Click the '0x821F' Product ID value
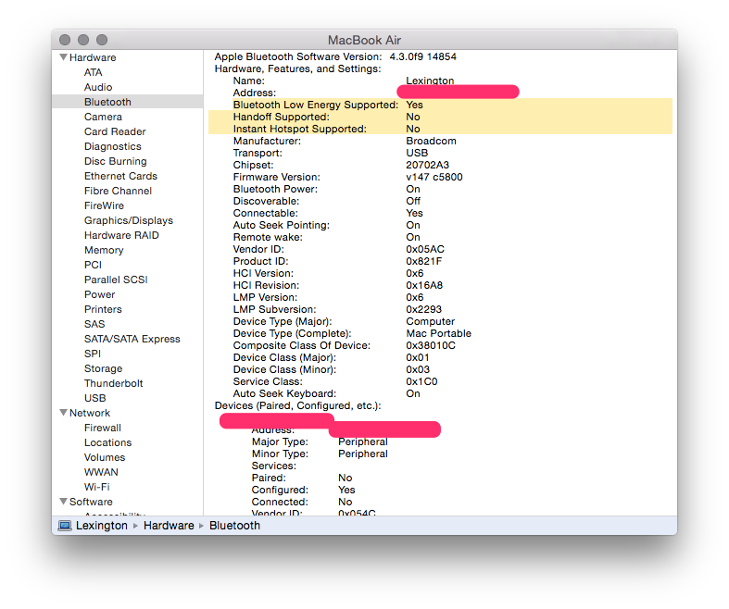Screen dimensions: 729x609 [423, 262]
